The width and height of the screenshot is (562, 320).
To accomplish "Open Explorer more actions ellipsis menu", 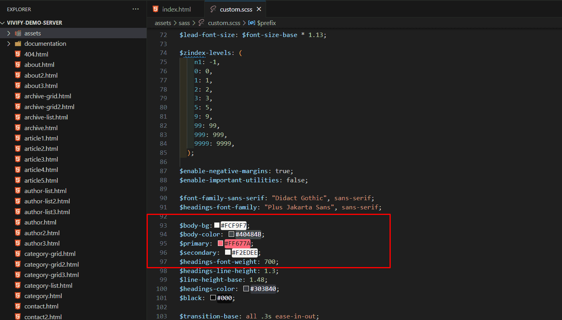I will [136, 9].
